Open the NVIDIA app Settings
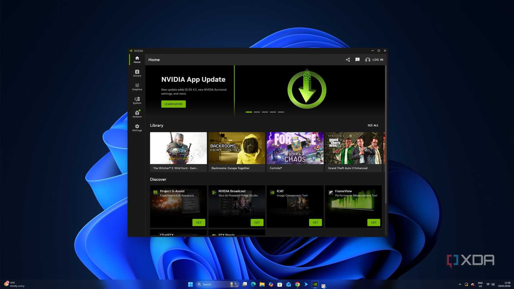 click(137, 128)
